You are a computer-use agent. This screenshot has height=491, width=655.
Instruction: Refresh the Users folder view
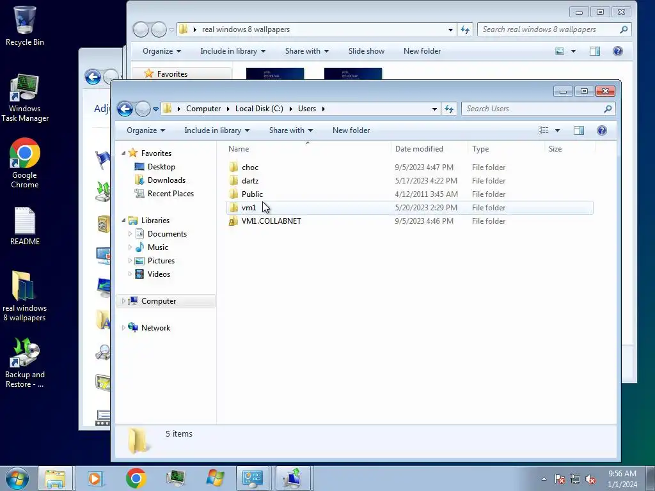449,109
